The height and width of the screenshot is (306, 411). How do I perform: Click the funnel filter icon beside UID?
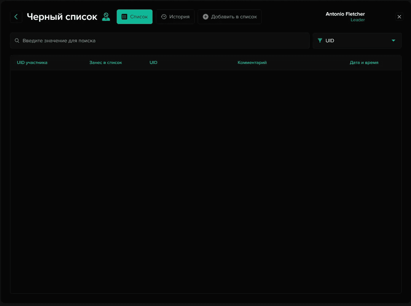[x=320, y=41]
